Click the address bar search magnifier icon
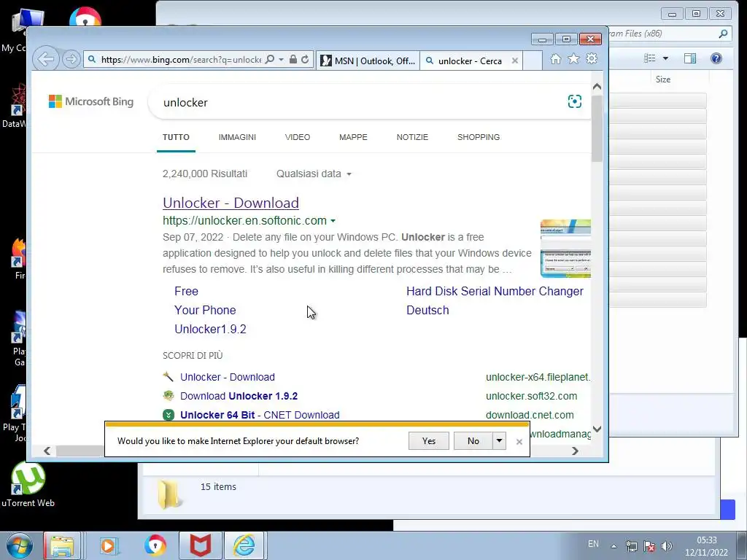This screenshot has width=747, height=560. point(270,60)
